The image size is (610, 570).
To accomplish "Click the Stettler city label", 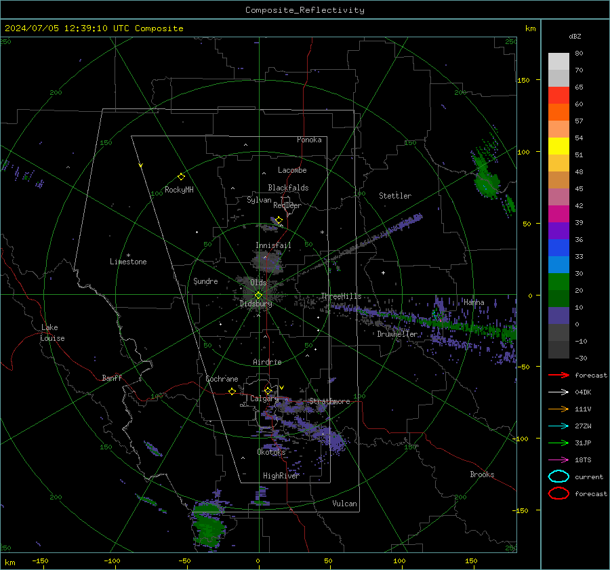I will [x=395, y=196].
